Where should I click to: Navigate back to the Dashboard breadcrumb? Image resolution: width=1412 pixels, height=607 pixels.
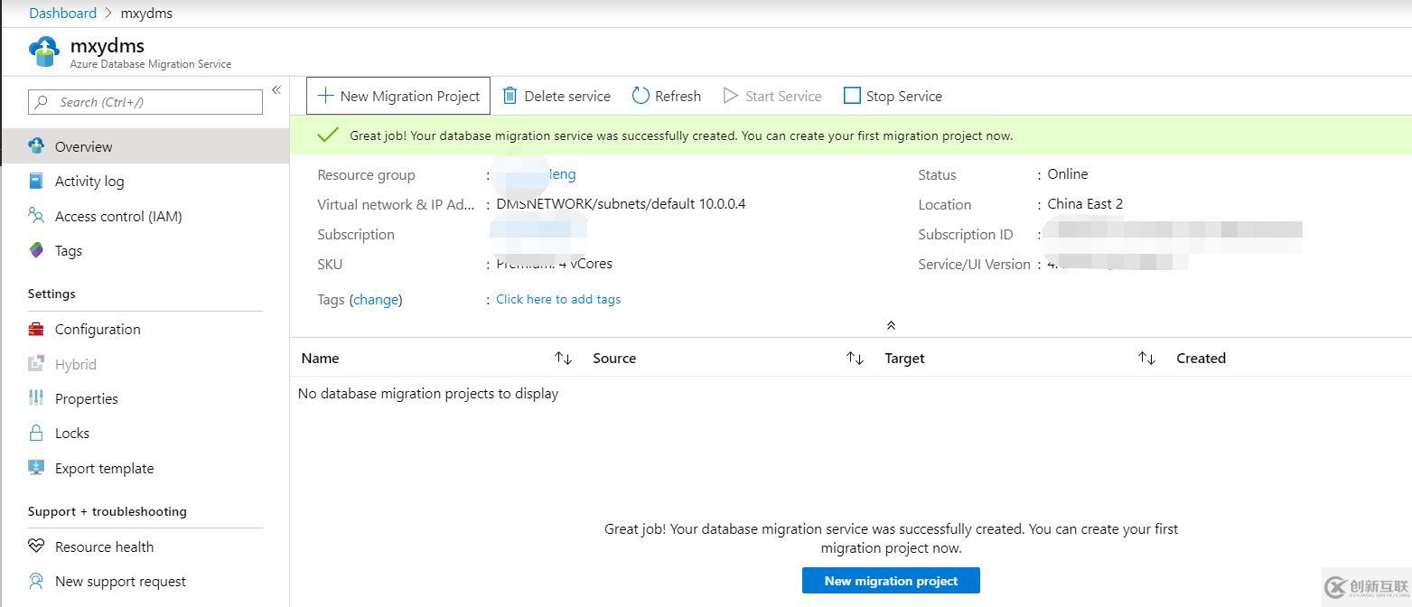click(61, 13)
